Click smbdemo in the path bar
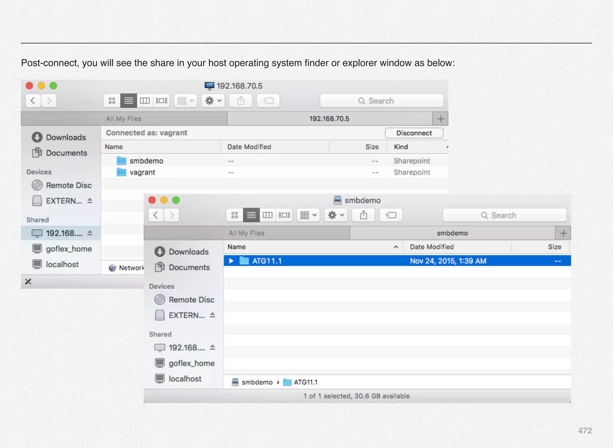This screenshot has width=613, height=448. 252,382
